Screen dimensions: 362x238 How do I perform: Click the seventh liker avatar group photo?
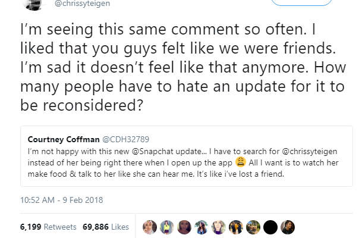pyautogui.click(x=253, y=227)
